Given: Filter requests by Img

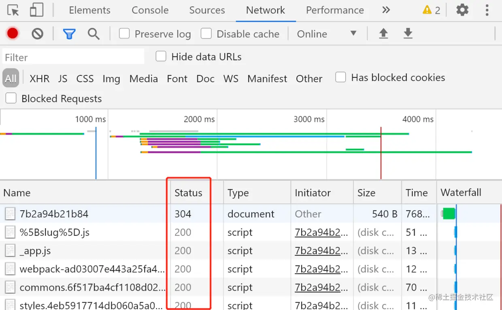Looking at the screenshot, I should 111,79.
